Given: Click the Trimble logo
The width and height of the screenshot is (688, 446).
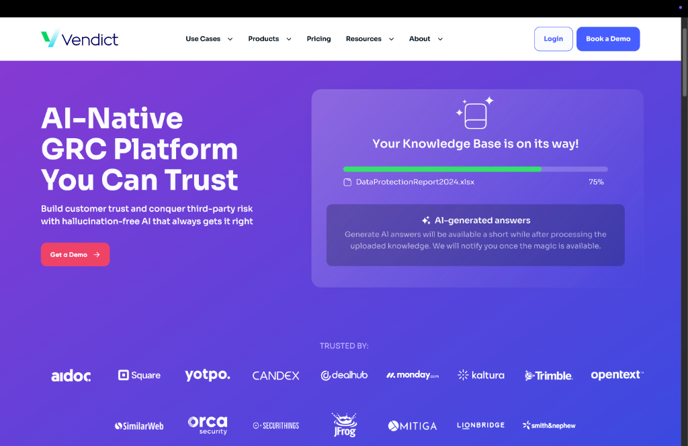Looking at the screenshot, I should 548,376.
